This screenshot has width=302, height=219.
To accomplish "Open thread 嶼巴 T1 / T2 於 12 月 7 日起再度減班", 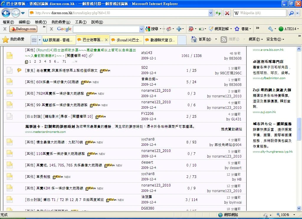I will coord(73,200).
